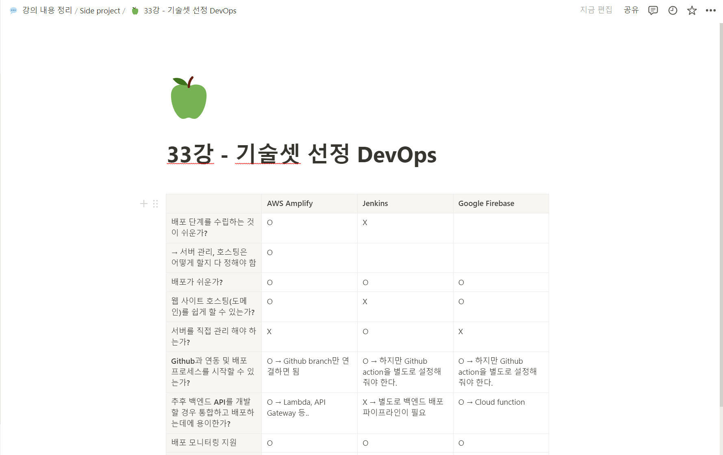Open the three-dot more options menu
Image resolution: width=723 pixels, height=455 pixels.
pyautogui.click(x=711, y=11)
